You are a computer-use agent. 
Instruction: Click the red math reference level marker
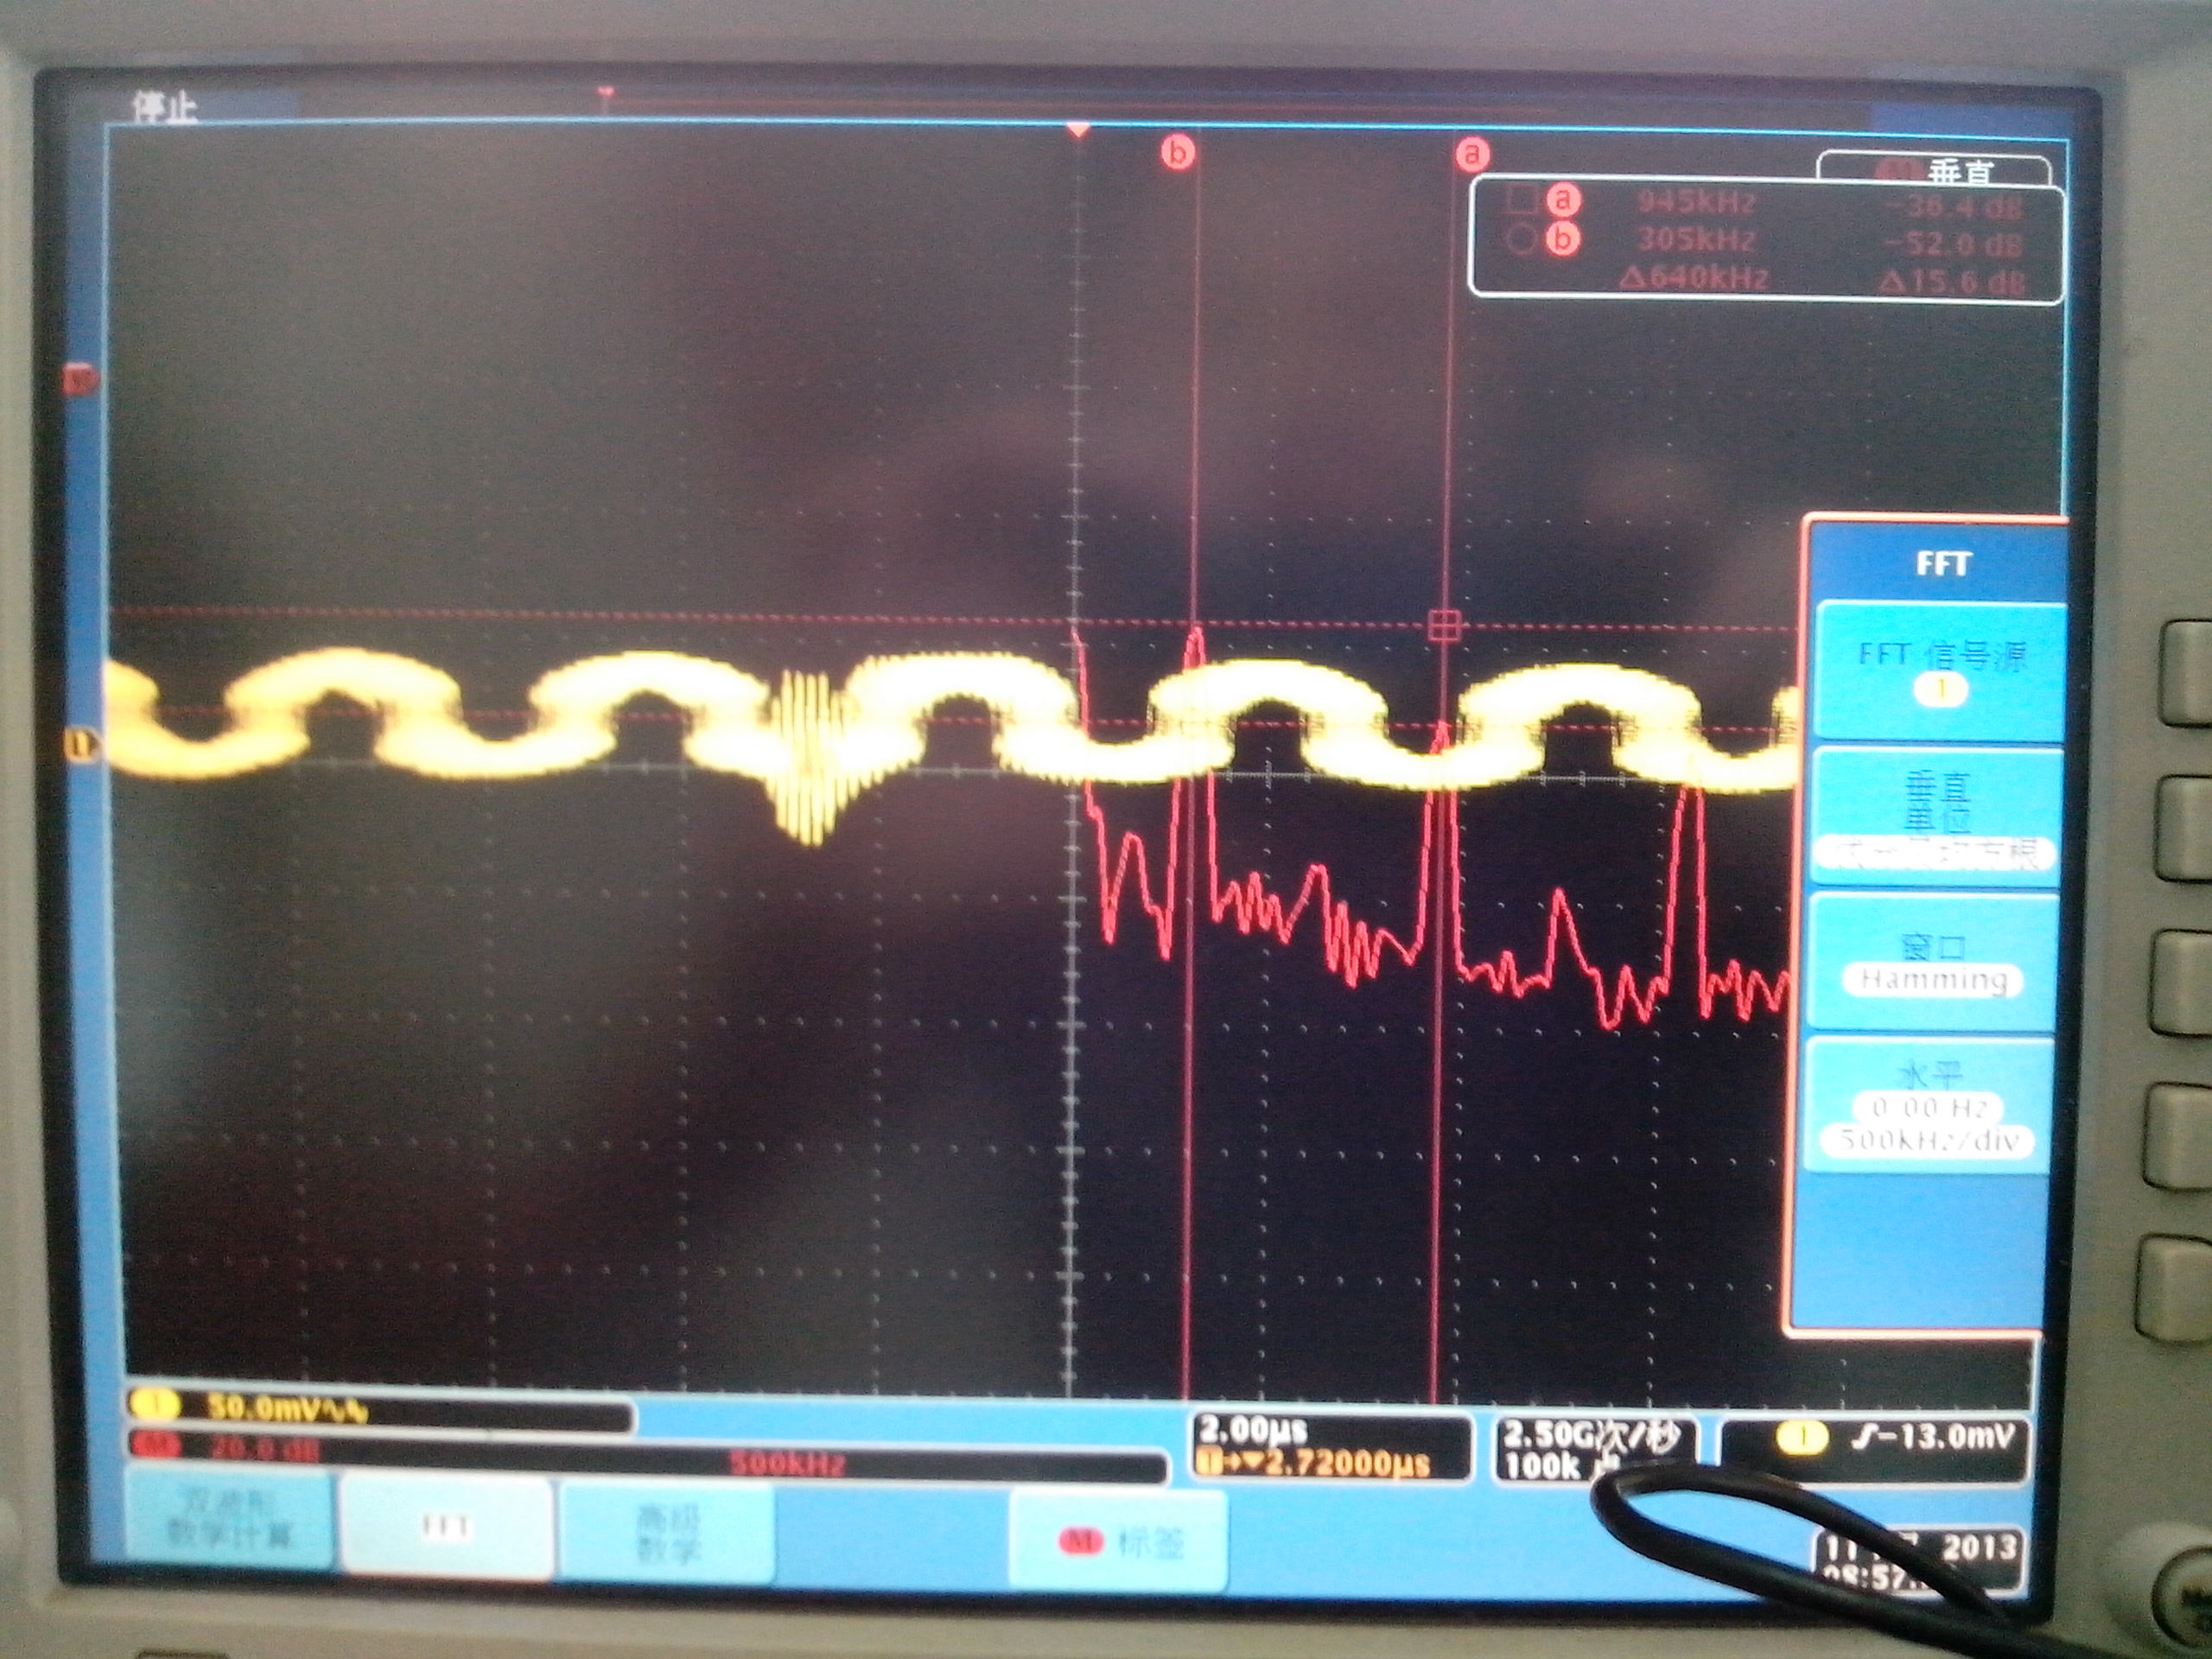pos(80,380)
